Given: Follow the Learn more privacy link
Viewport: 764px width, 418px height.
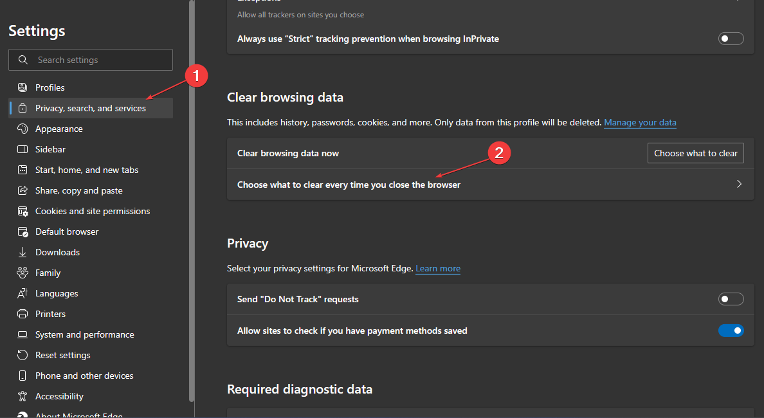Looking at the screenshot, I should (x=438, y=268).
